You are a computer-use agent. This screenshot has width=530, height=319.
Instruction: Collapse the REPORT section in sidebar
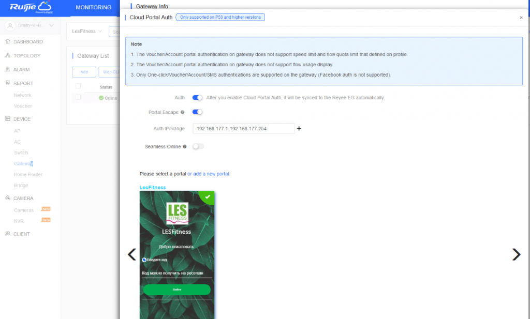[x=23, y=83]
